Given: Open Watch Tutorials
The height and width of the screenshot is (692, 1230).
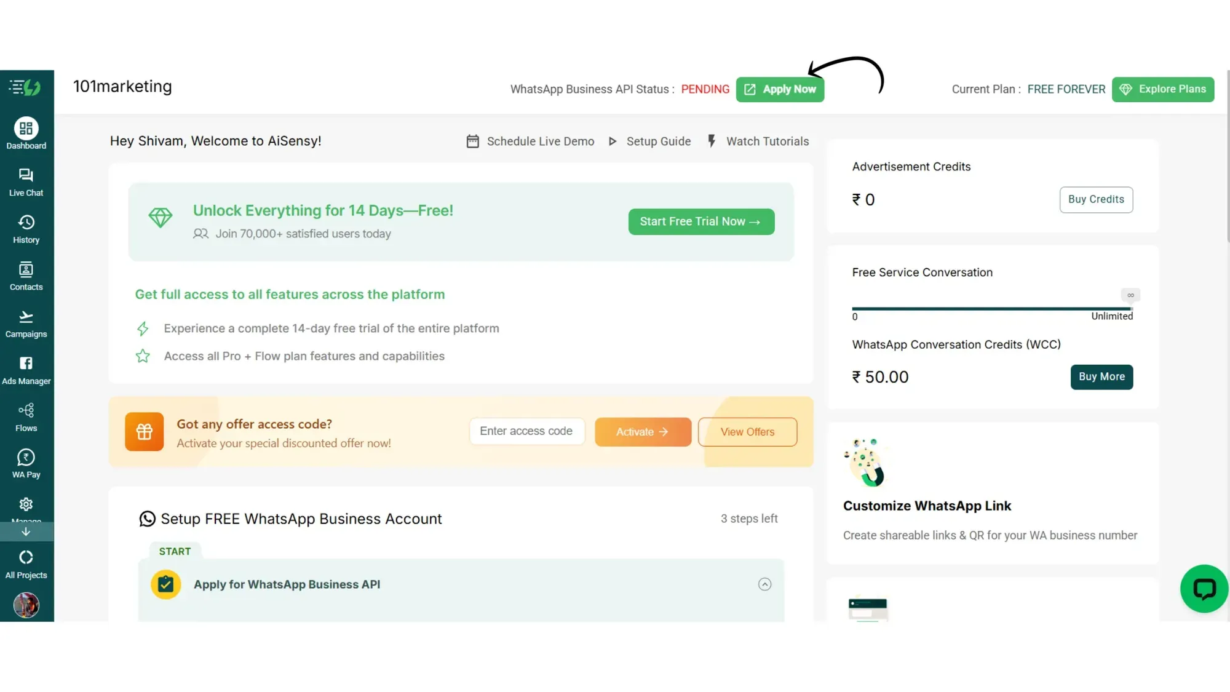Looking at the screenshot, I should coord(767,141).
